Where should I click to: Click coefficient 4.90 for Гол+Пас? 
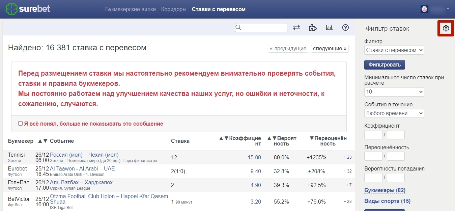click(x=256, y=185)
